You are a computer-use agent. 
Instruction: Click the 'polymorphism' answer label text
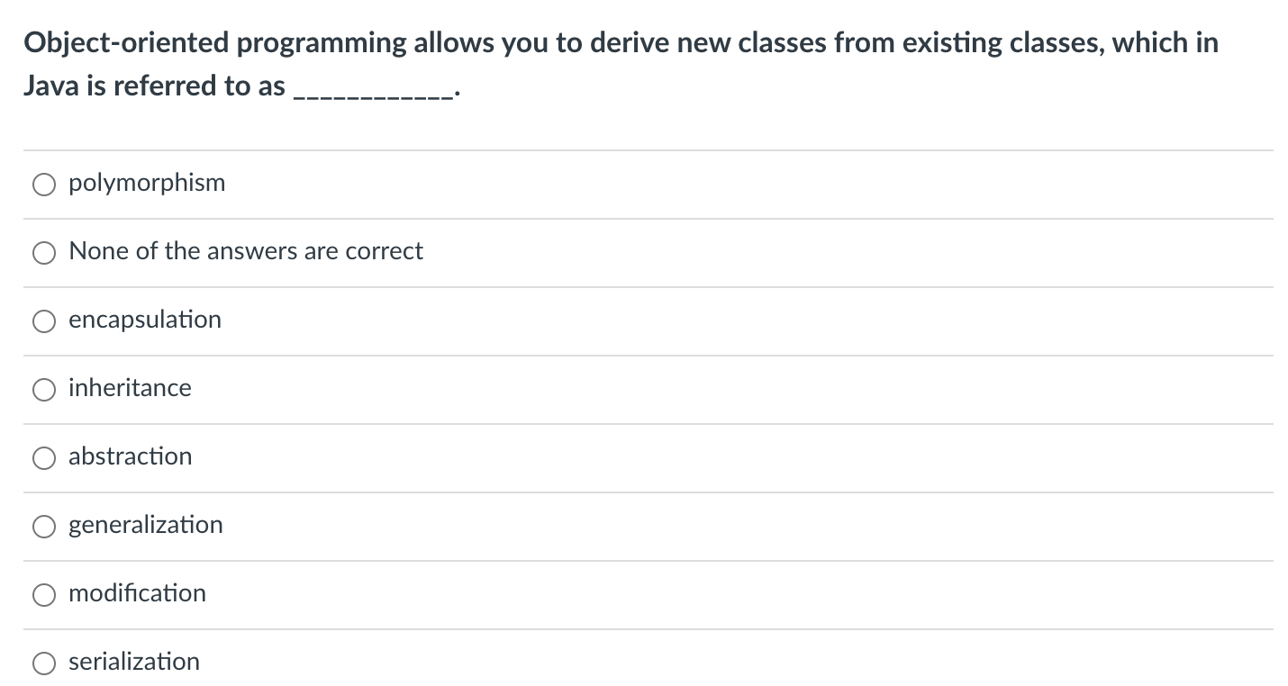[147, 184]
